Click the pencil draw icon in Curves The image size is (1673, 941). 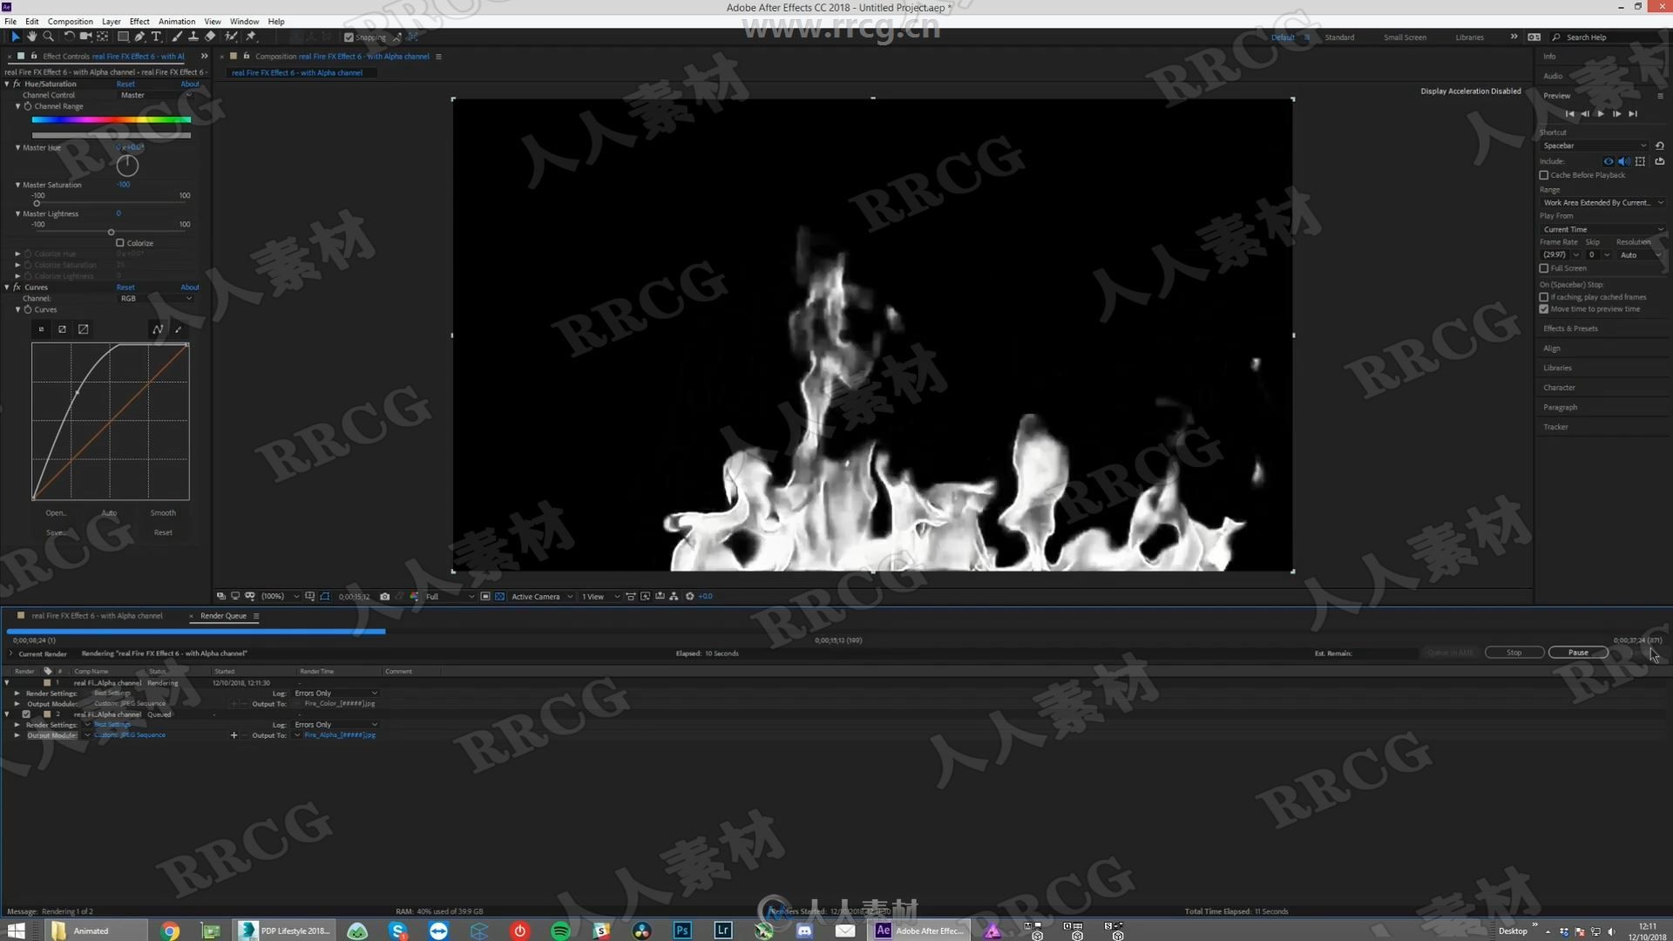[x=179, y=329]
